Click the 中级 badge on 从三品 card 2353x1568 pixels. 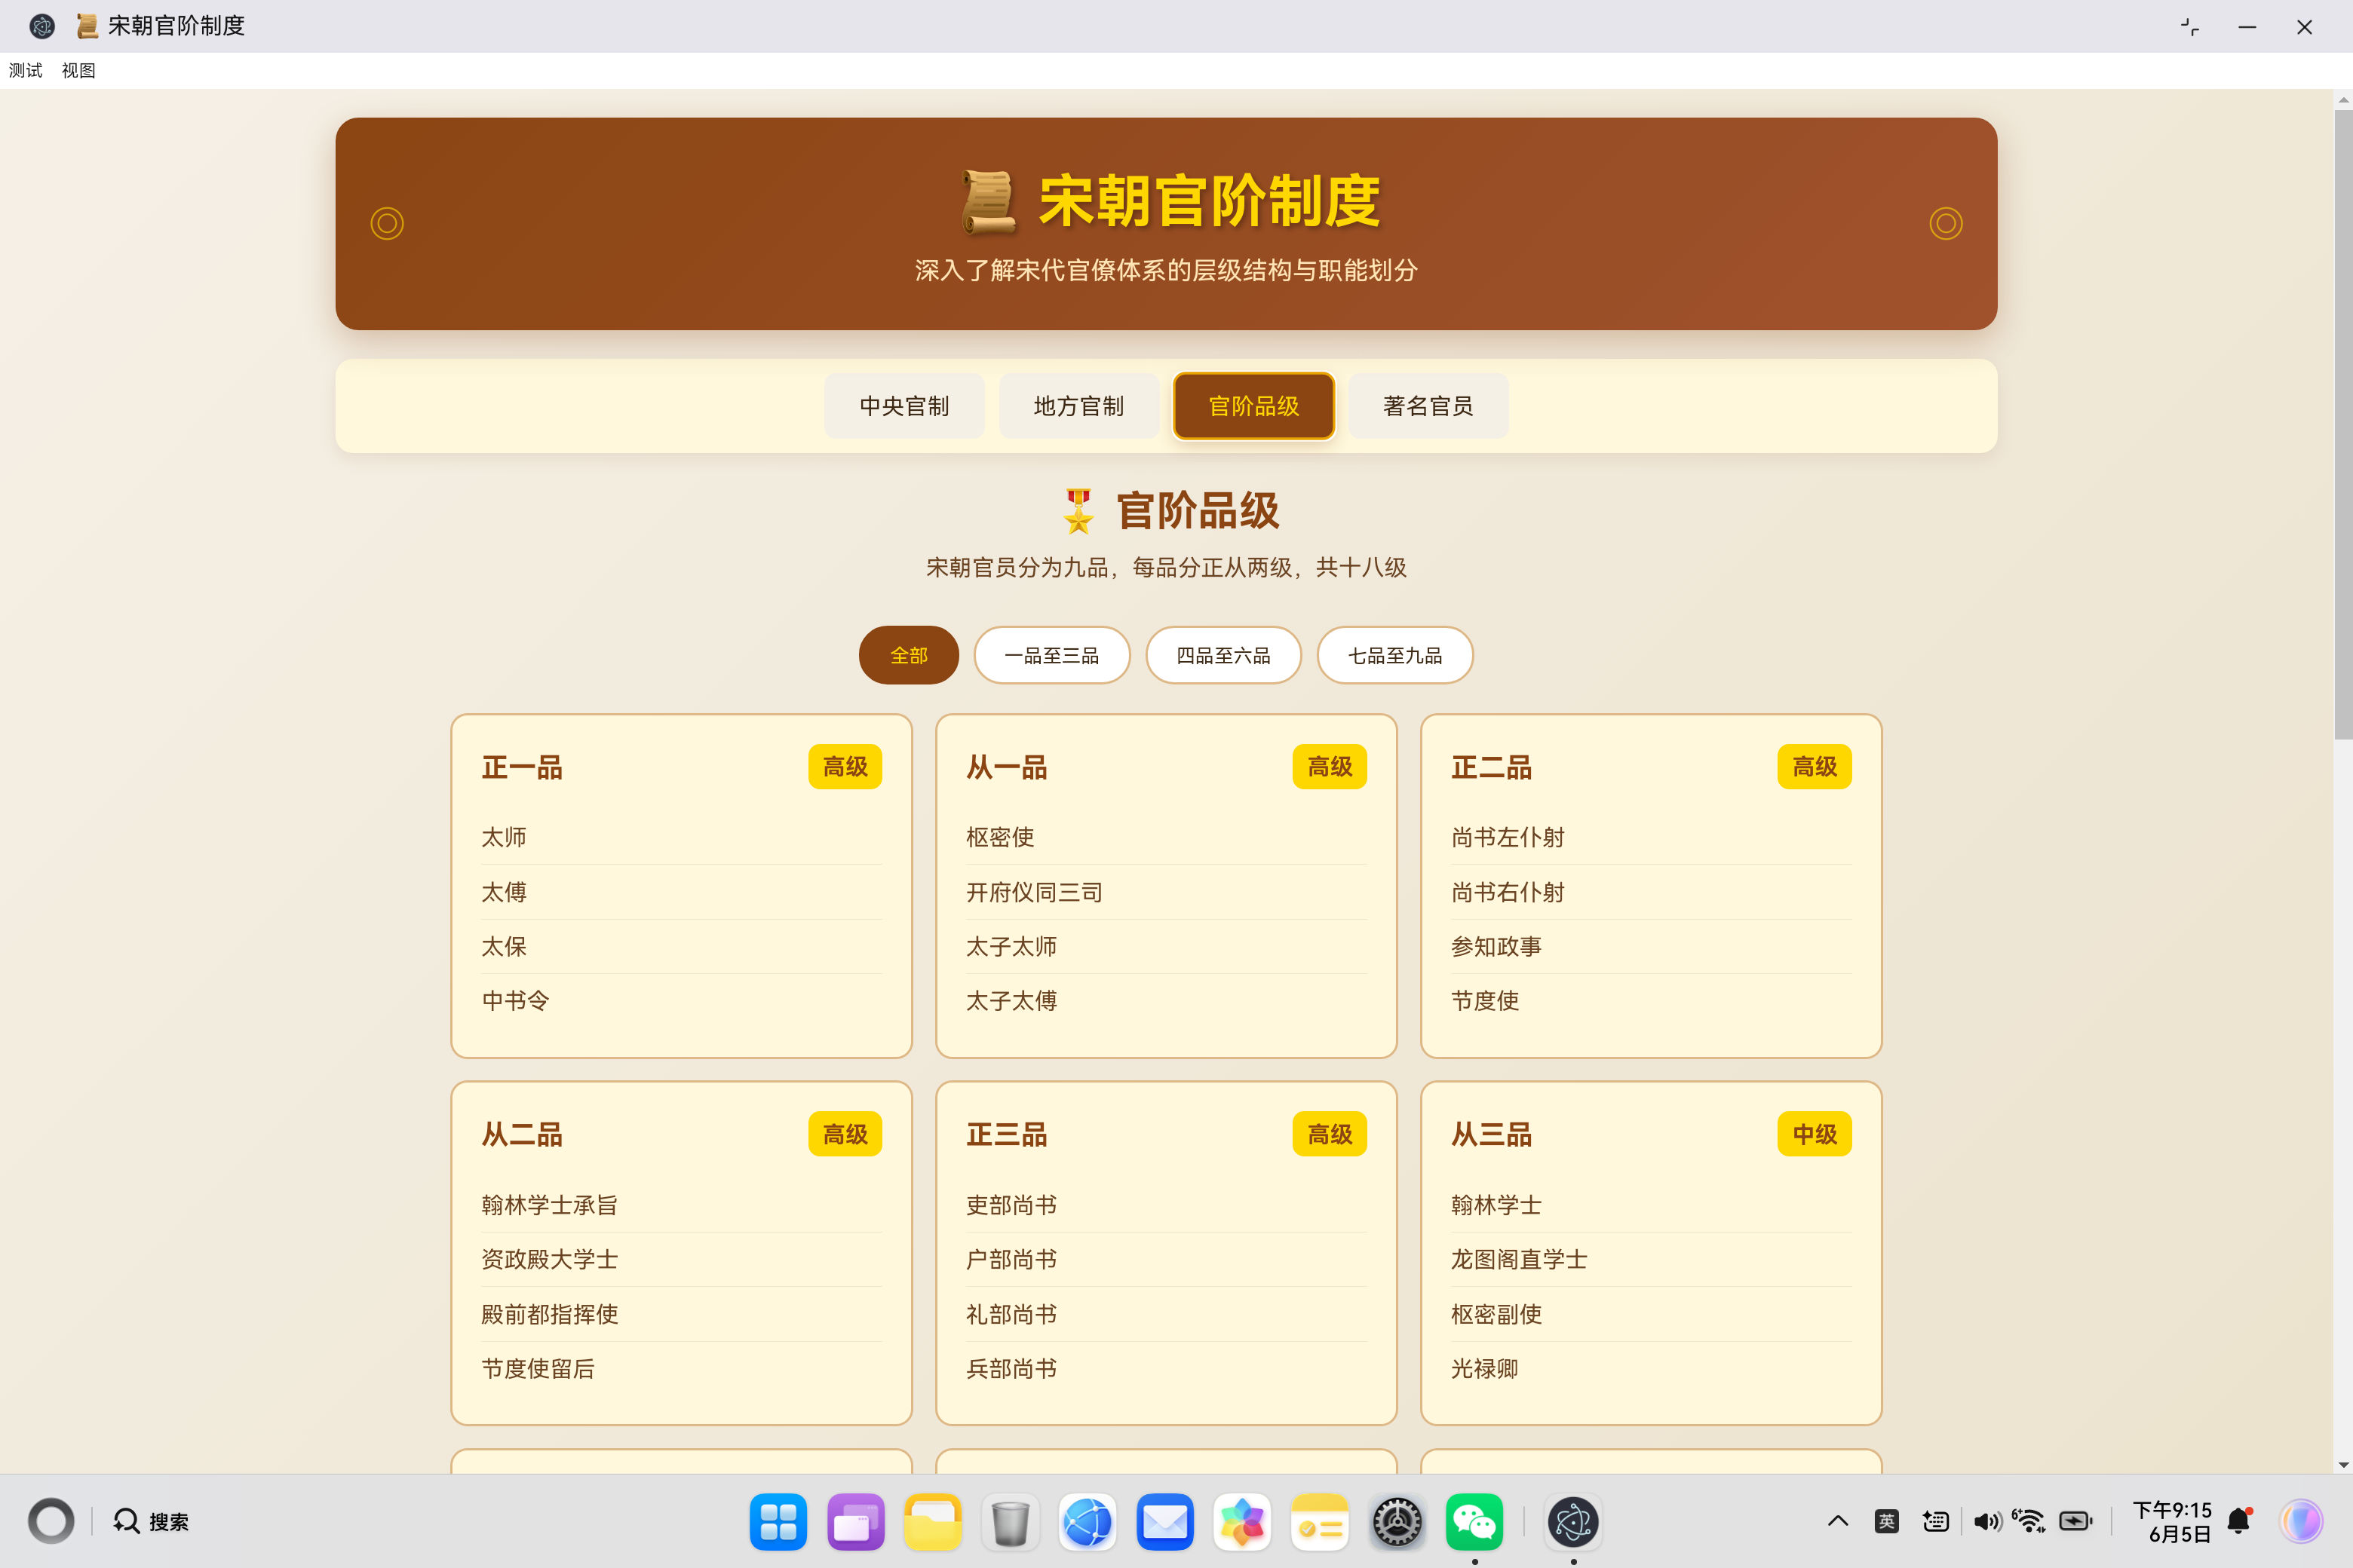point(1815,1134)
